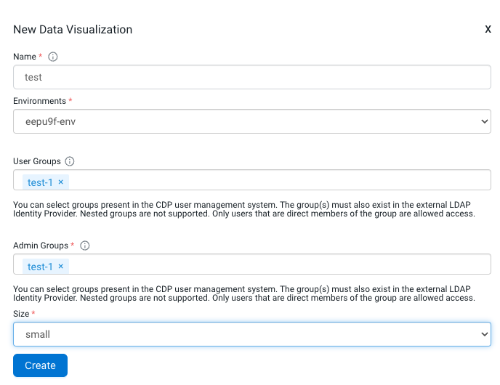The image size is (500, 385).
Task: Expand the Size dropdown set to small
Action: pos(251,334)
